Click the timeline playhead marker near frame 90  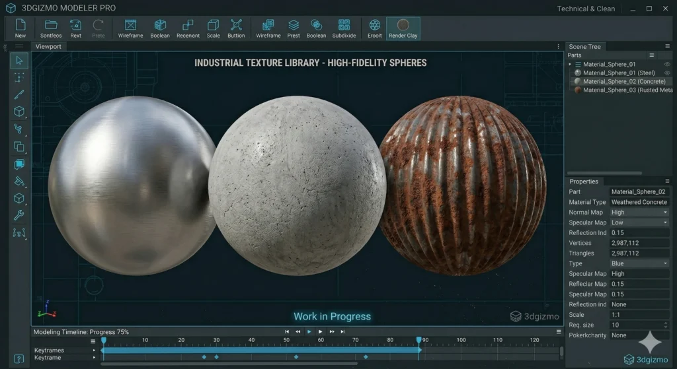pos(418,341)
